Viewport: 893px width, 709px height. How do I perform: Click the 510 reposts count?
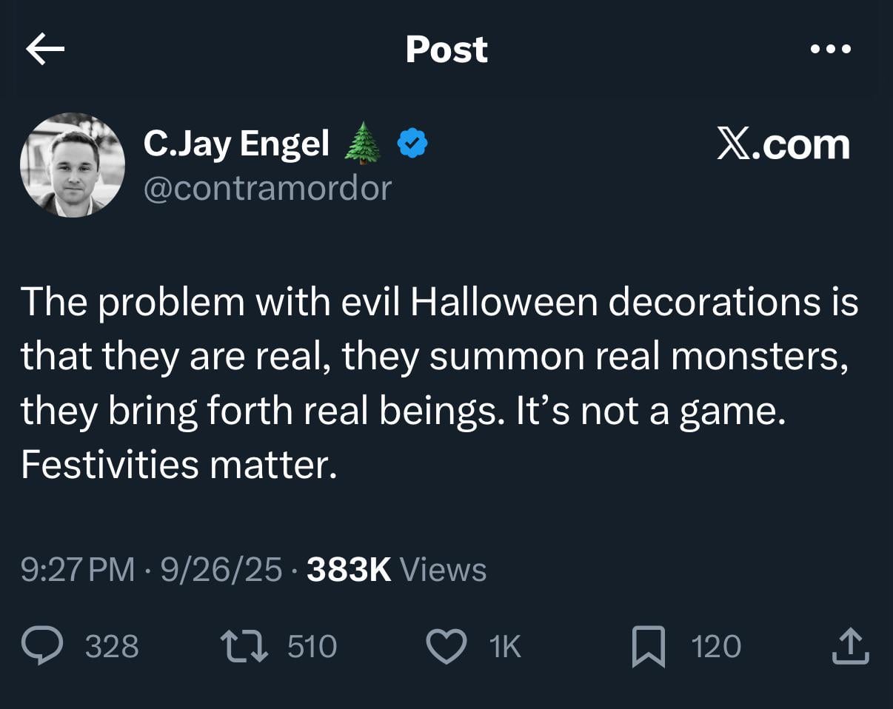point(312,647)
